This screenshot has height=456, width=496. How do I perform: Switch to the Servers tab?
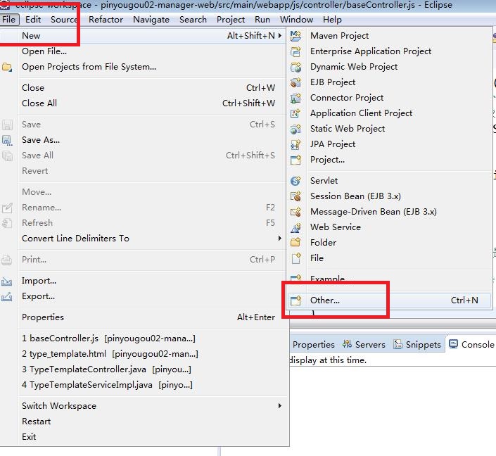364,344
